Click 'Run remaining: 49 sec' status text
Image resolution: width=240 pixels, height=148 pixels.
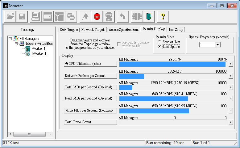click(x=165, y=143)
